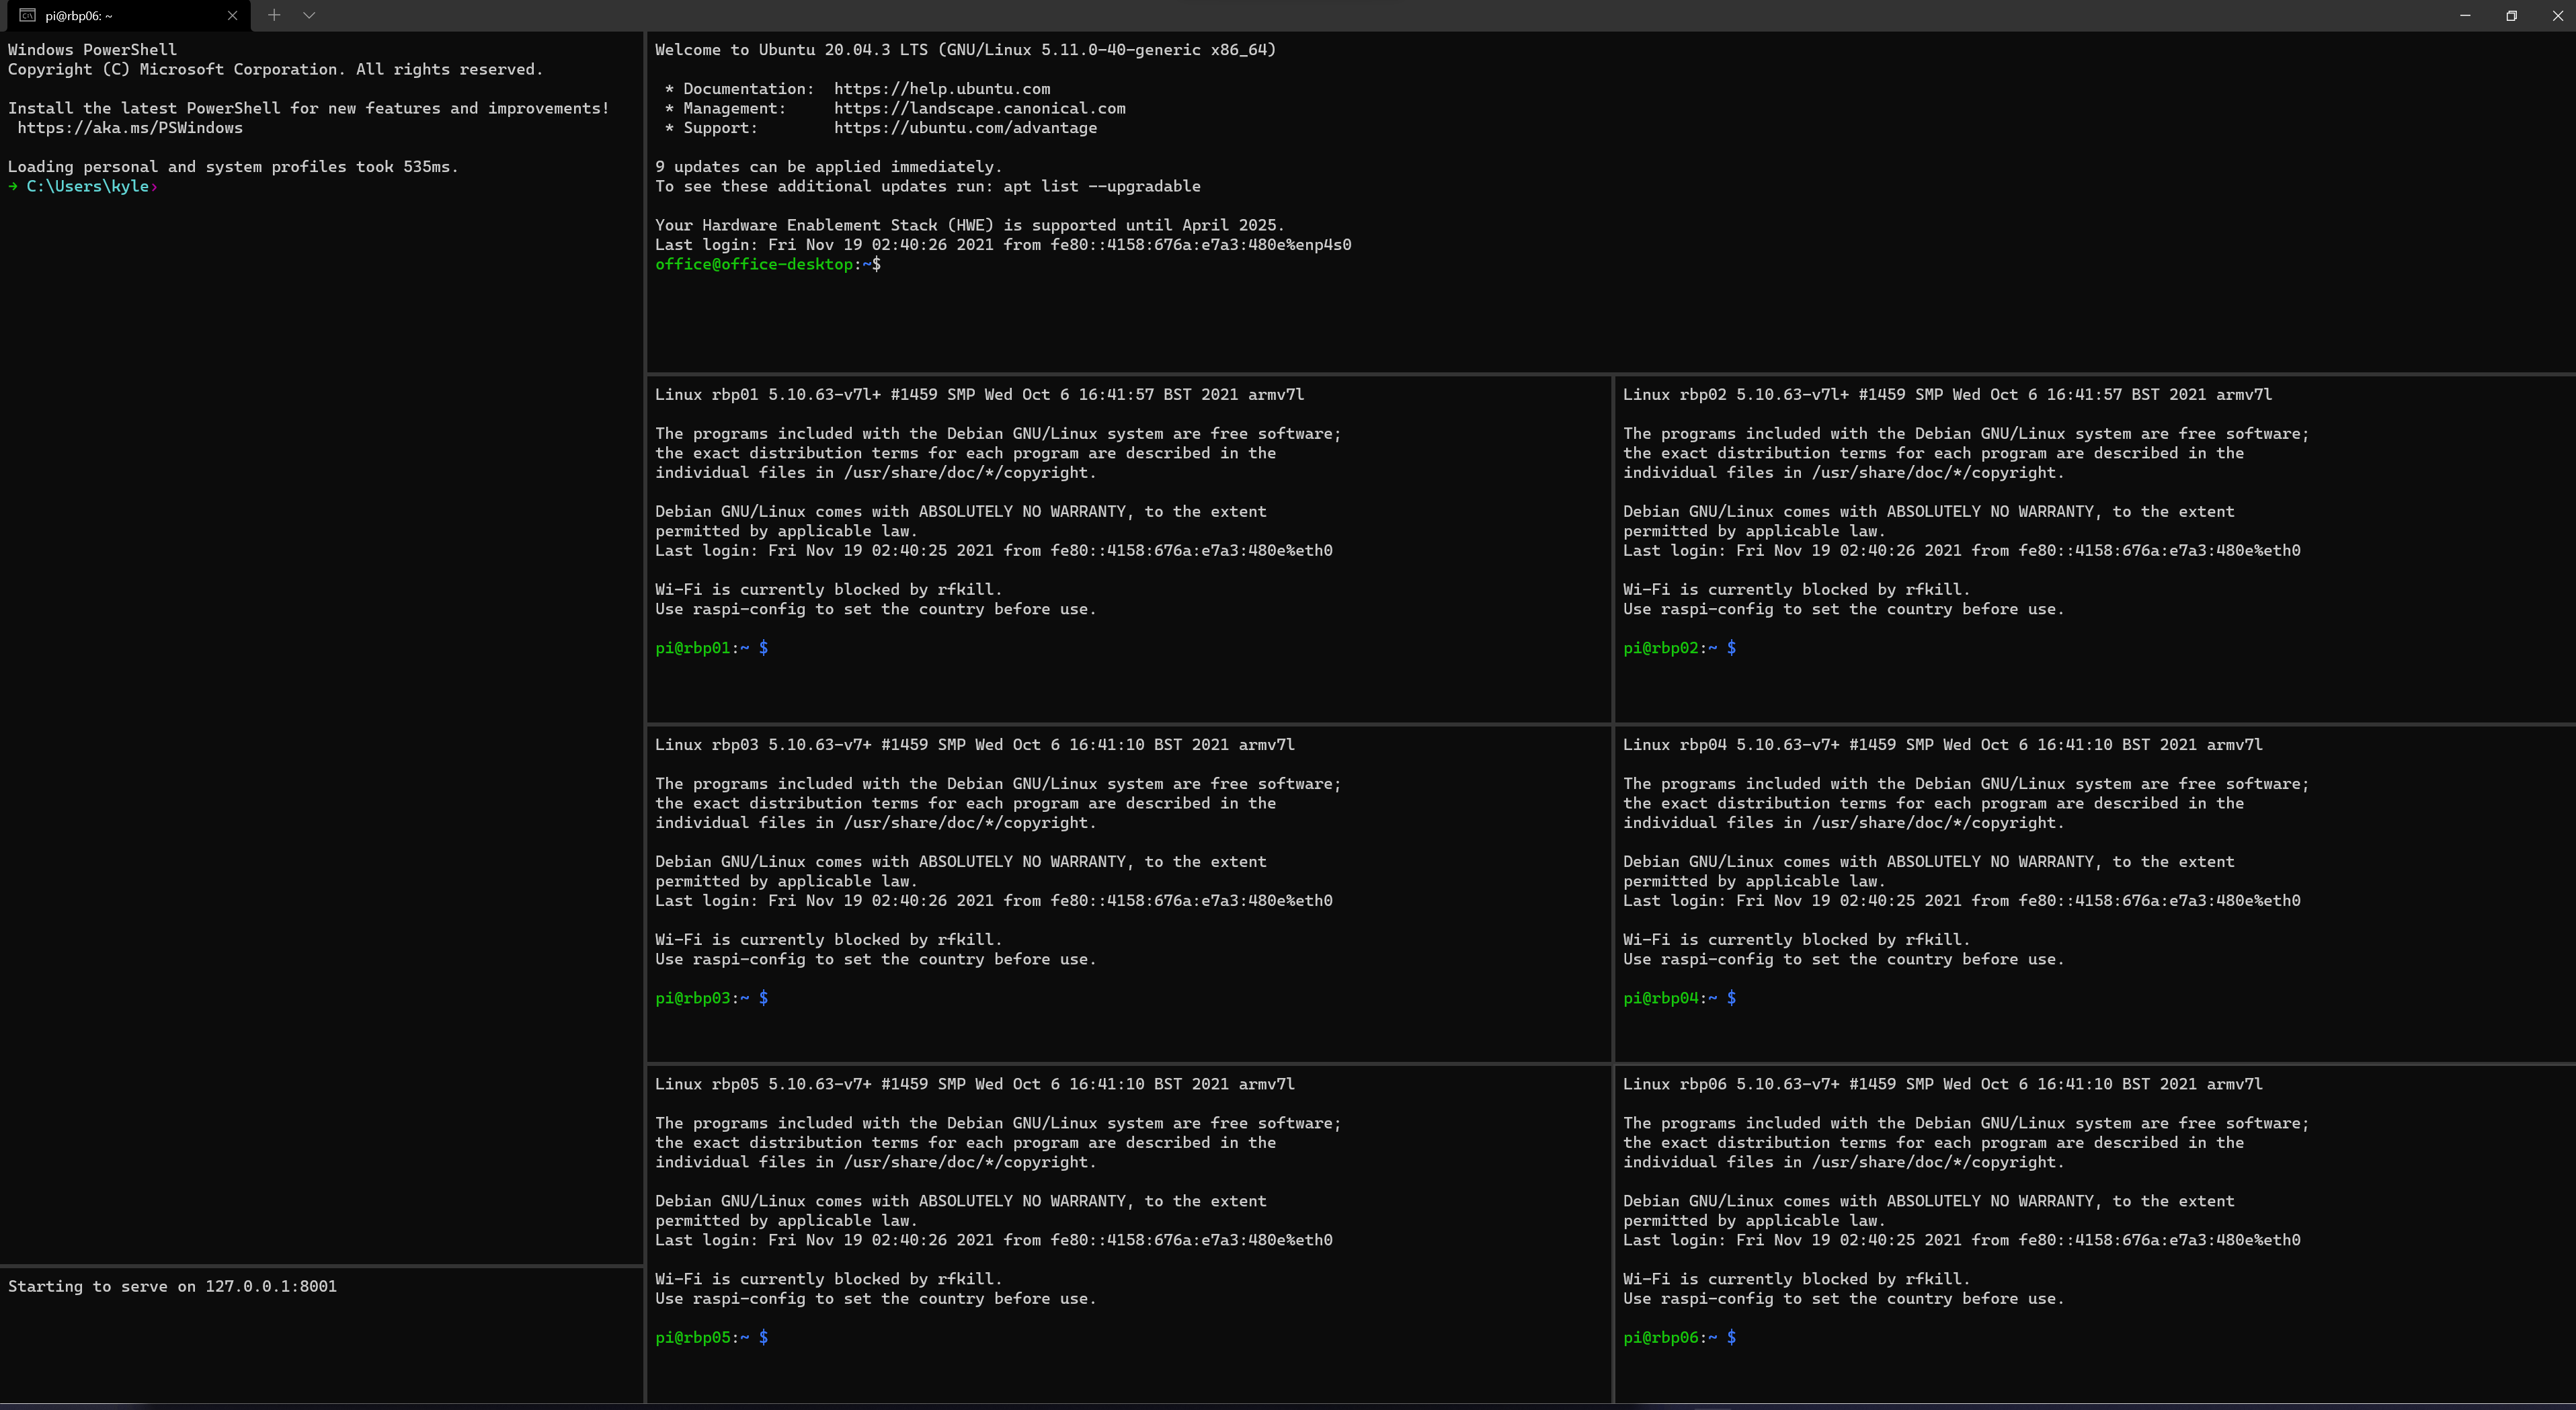Click 'apt list --upgradable' line
The height and width of the screenshot is (1410, 2576).
click(x=927, y=186)
